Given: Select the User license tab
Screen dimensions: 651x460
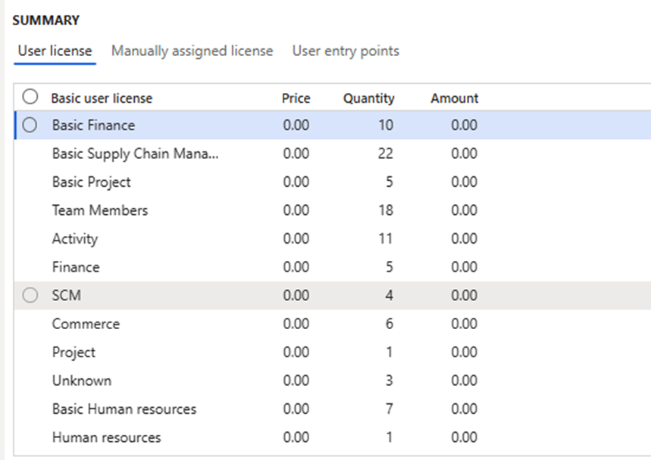Looking at the screenshot, I should pos(54,51).
